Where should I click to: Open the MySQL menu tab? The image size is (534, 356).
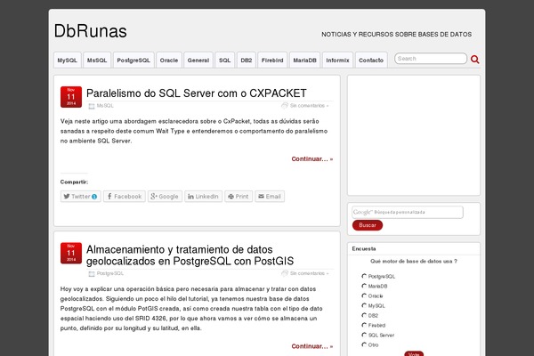(x=67, y=60)
